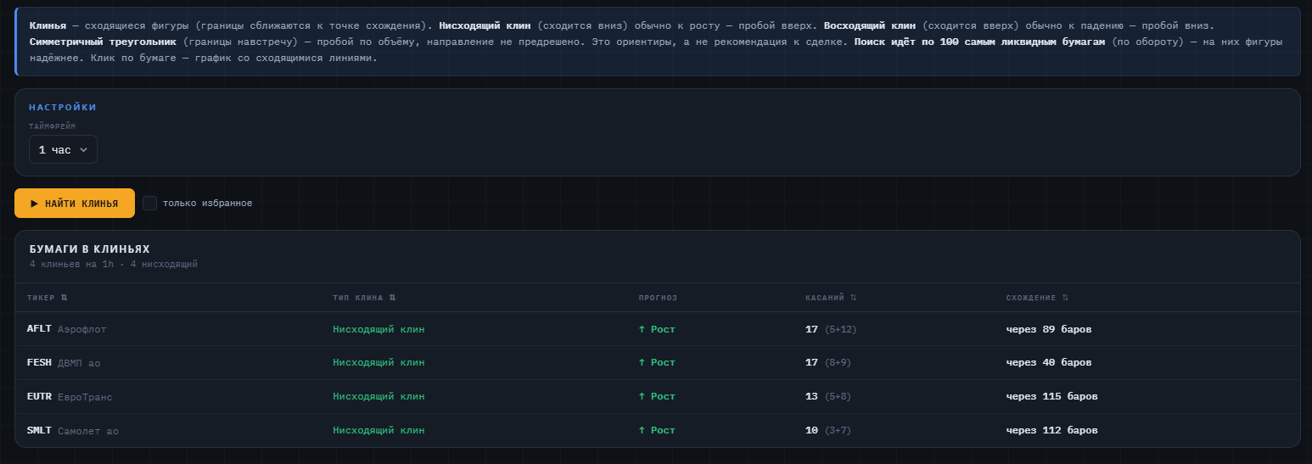This screenshot has width=1312, height=464.
Task: Sort table by Касаний column
Action: coord(831,298)
